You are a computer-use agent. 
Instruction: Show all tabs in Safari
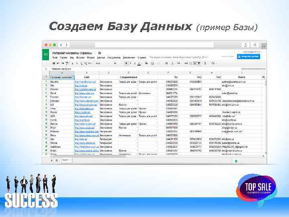[x=255, y=45]
